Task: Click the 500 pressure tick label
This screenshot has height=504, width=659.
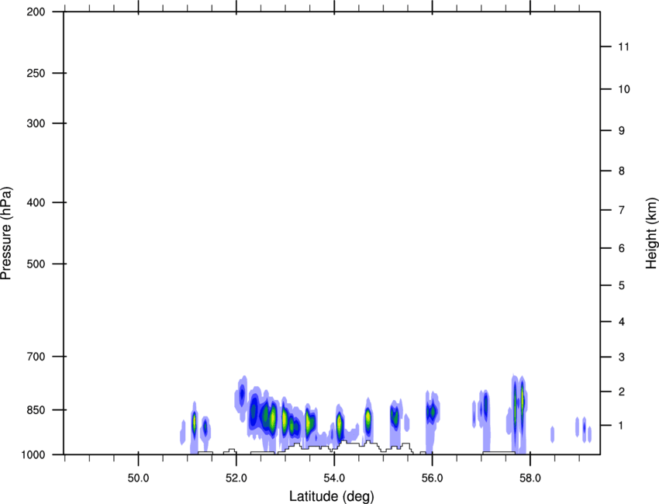Action: tap(36, 264)
